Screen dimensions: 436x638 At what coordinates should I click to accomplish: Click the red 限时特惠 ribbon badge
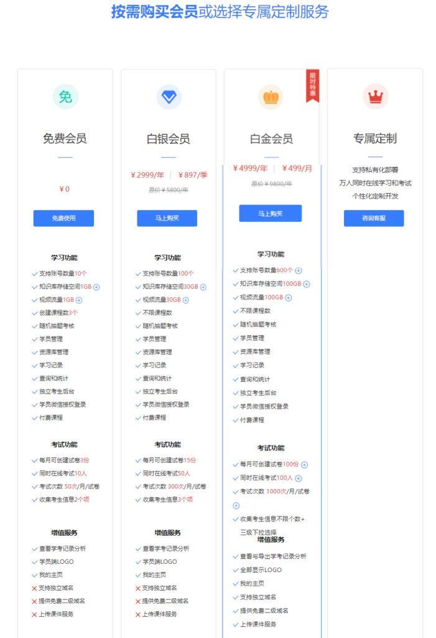pos(313,84)
